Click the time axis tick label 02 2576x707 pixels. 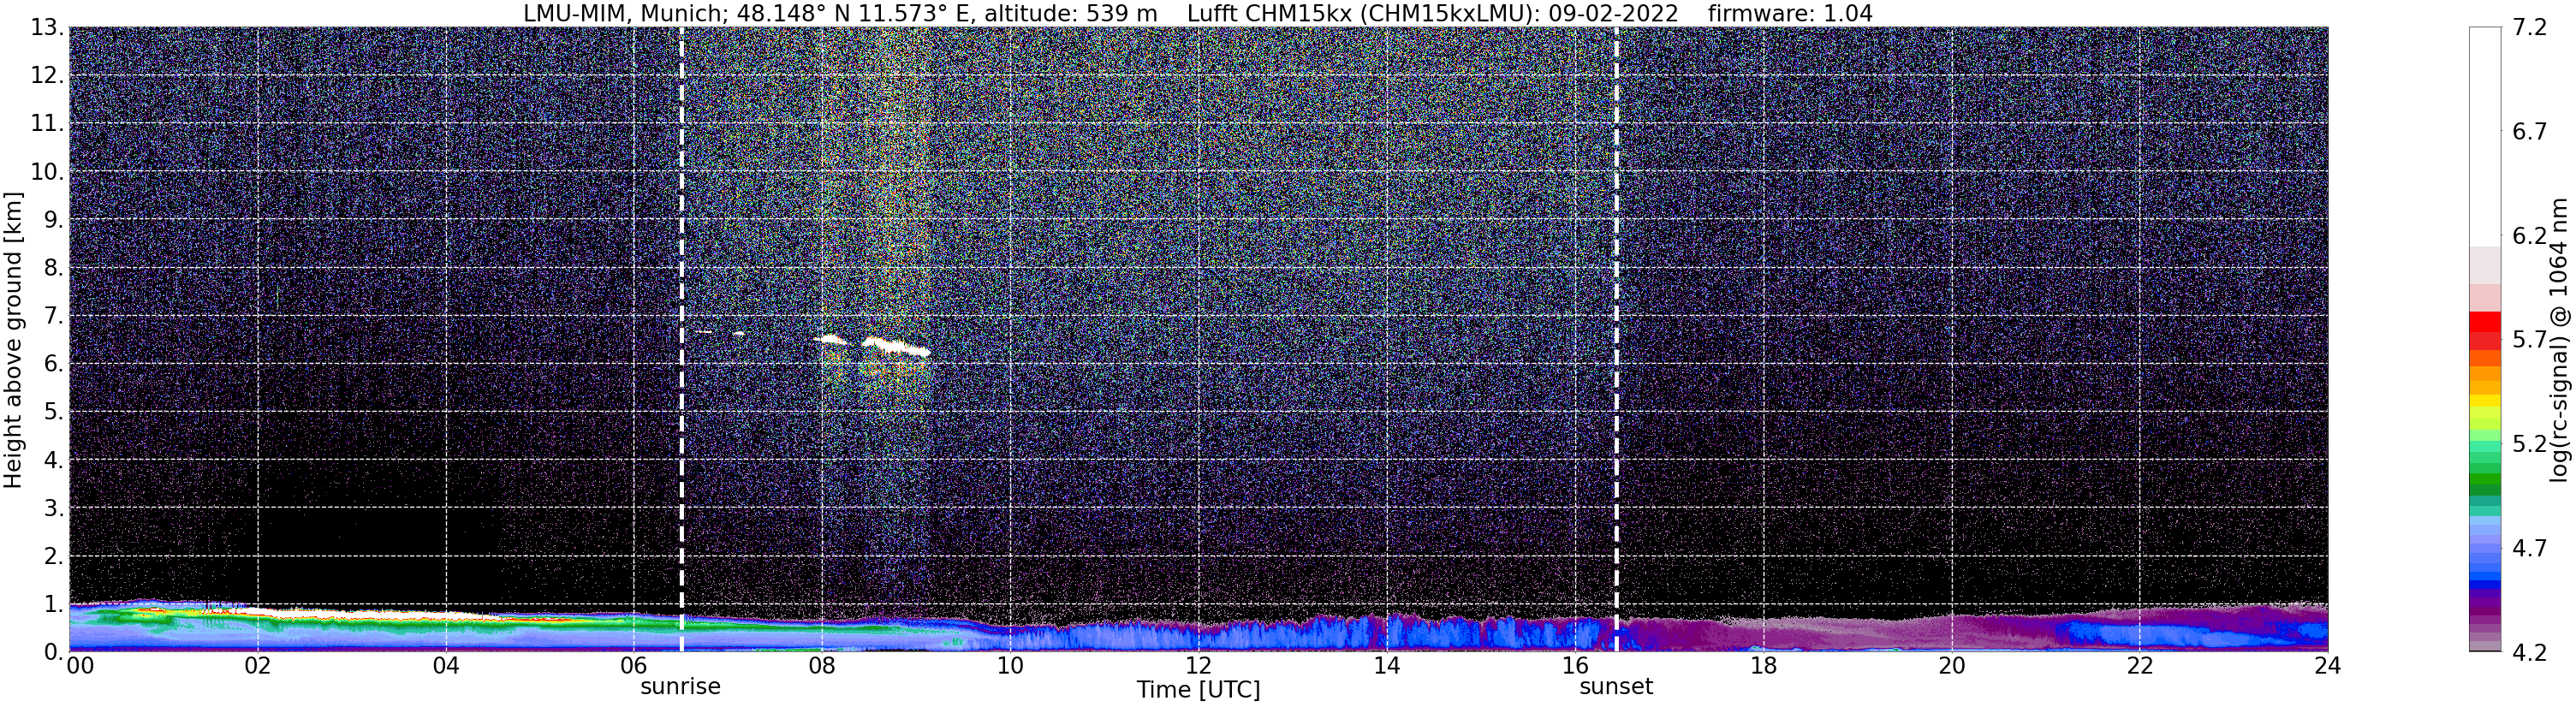(257, 666)
